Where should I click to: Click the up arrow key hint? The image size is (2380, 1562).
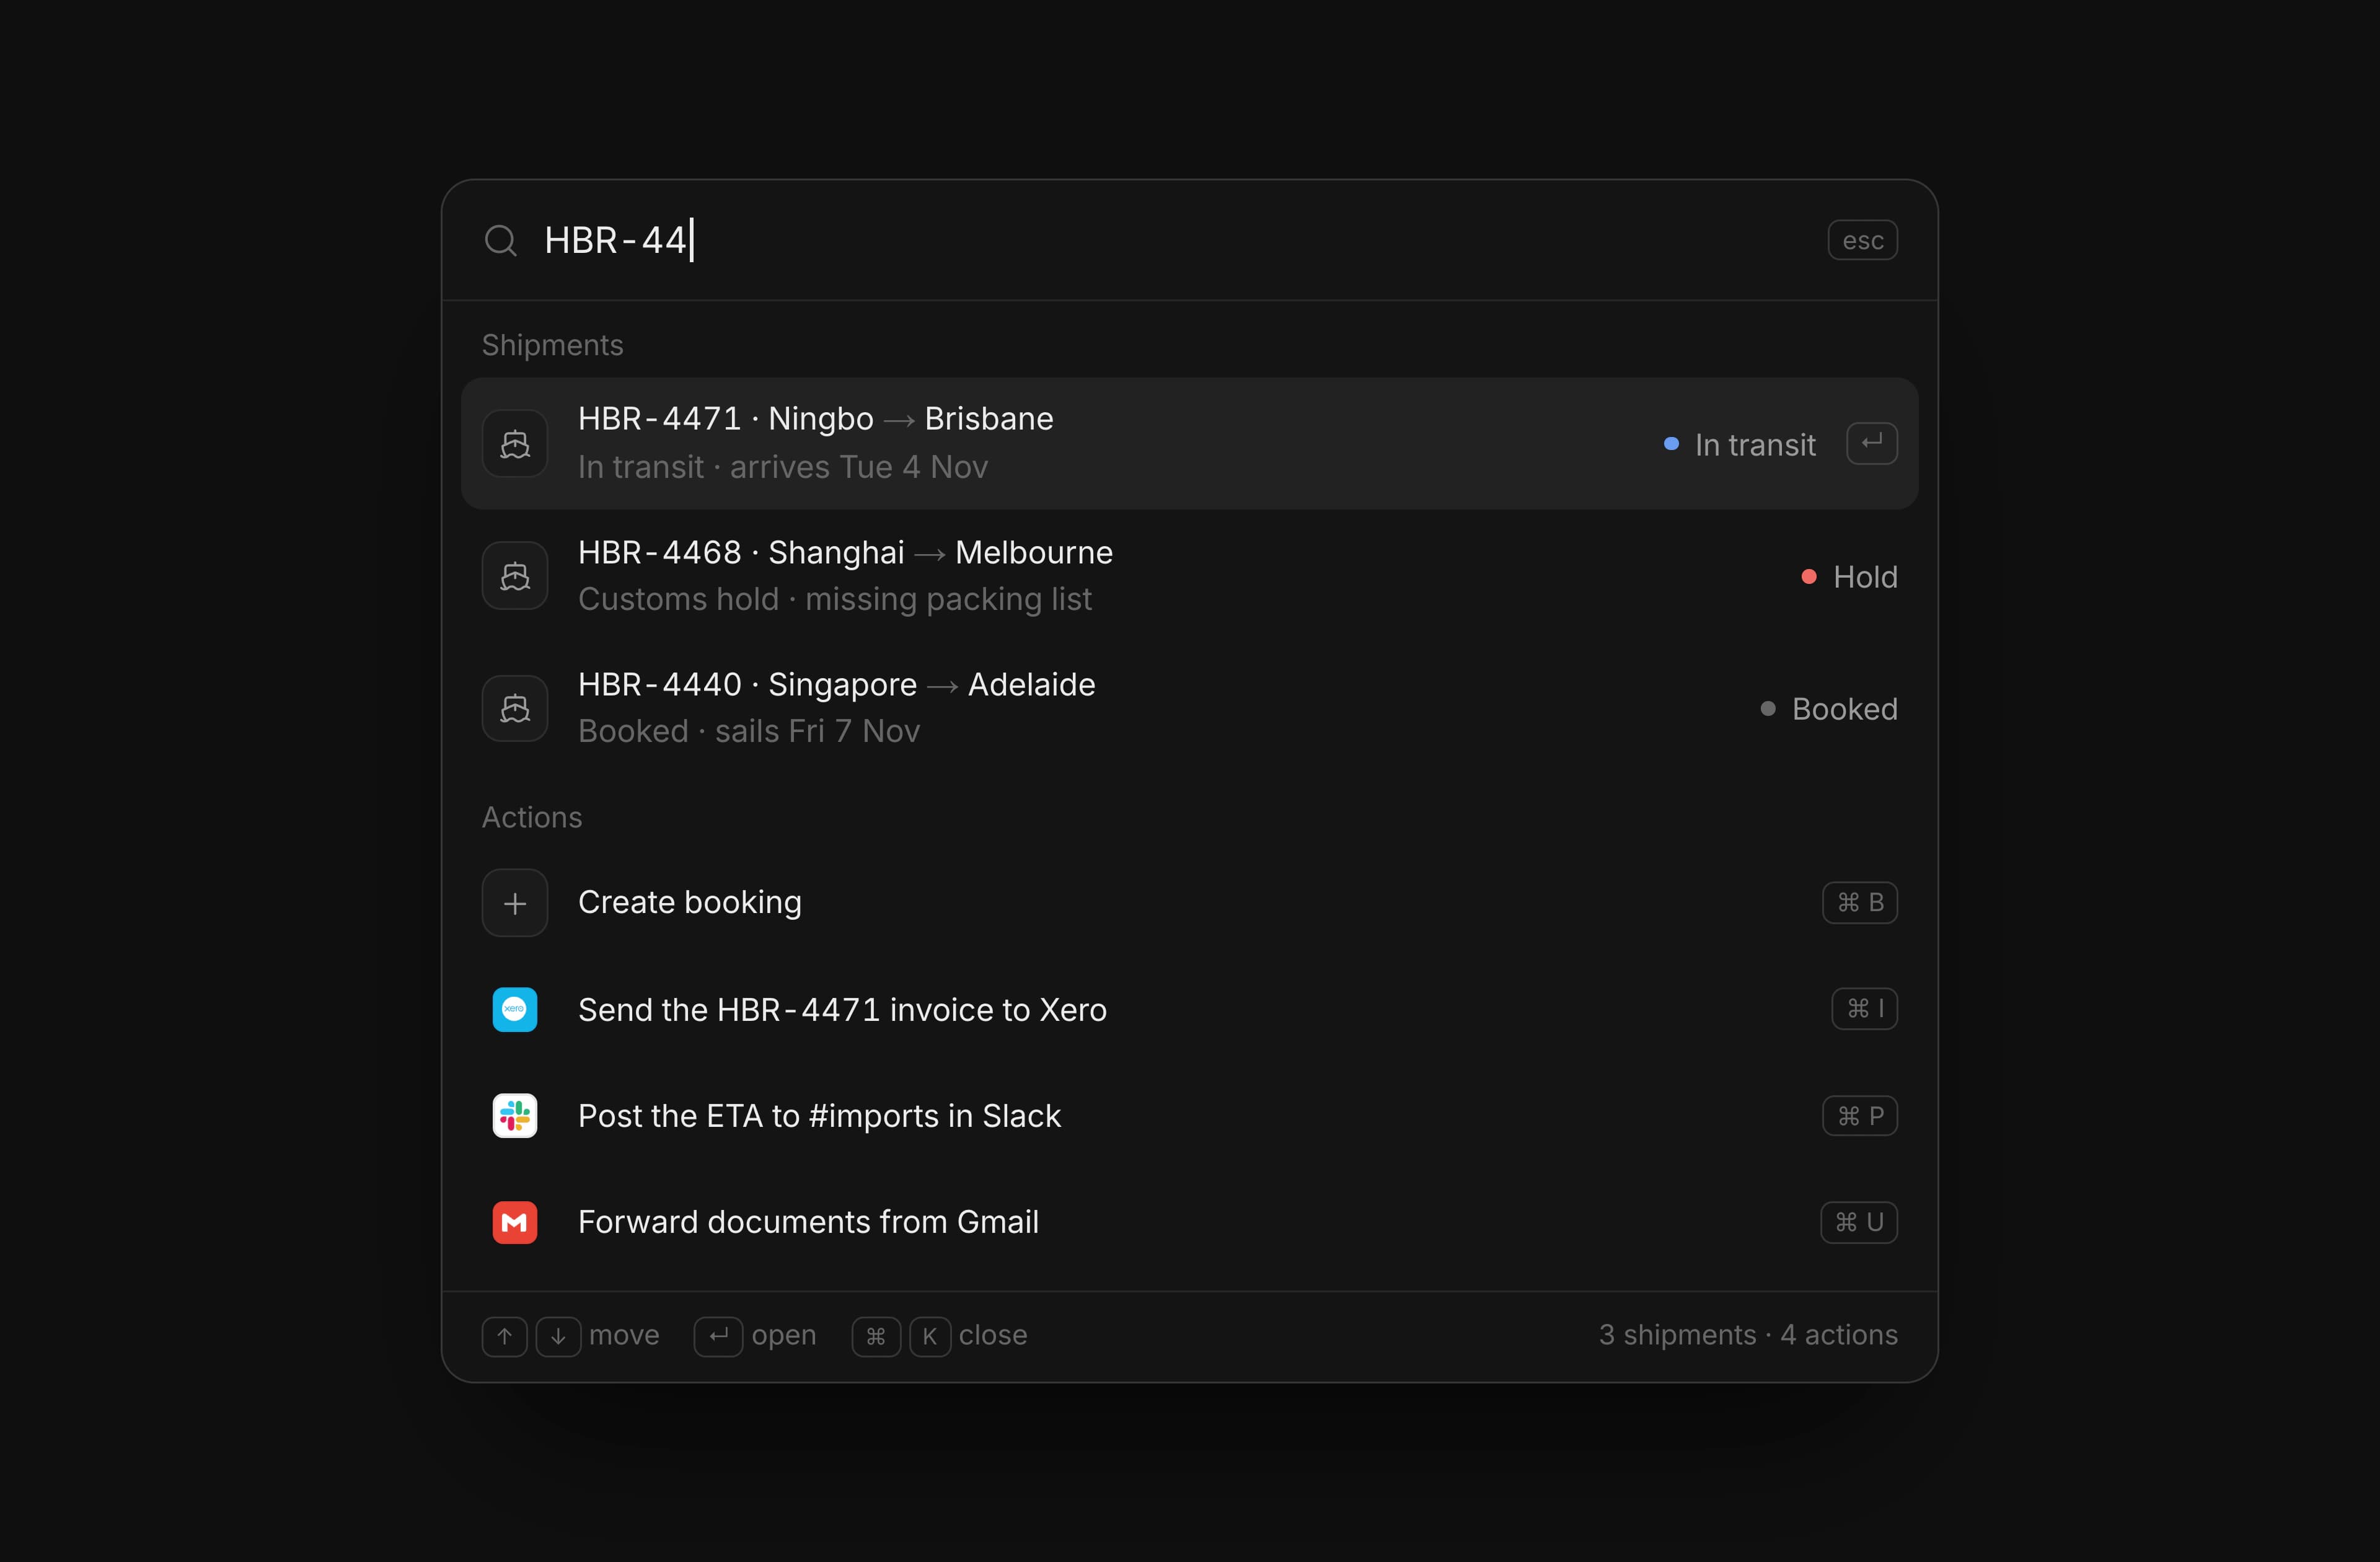pos(505,1337)
